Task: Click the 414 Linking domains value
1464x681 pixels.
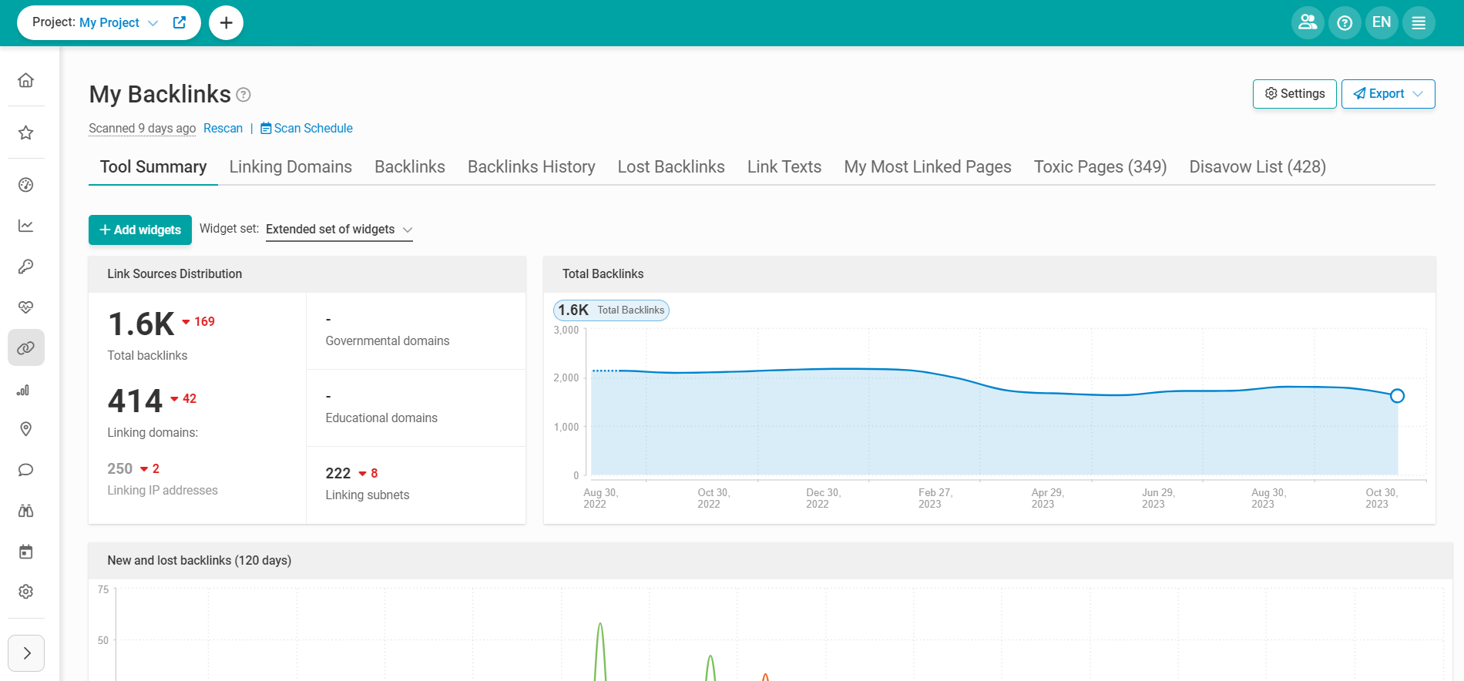Action: pos(136,401)
